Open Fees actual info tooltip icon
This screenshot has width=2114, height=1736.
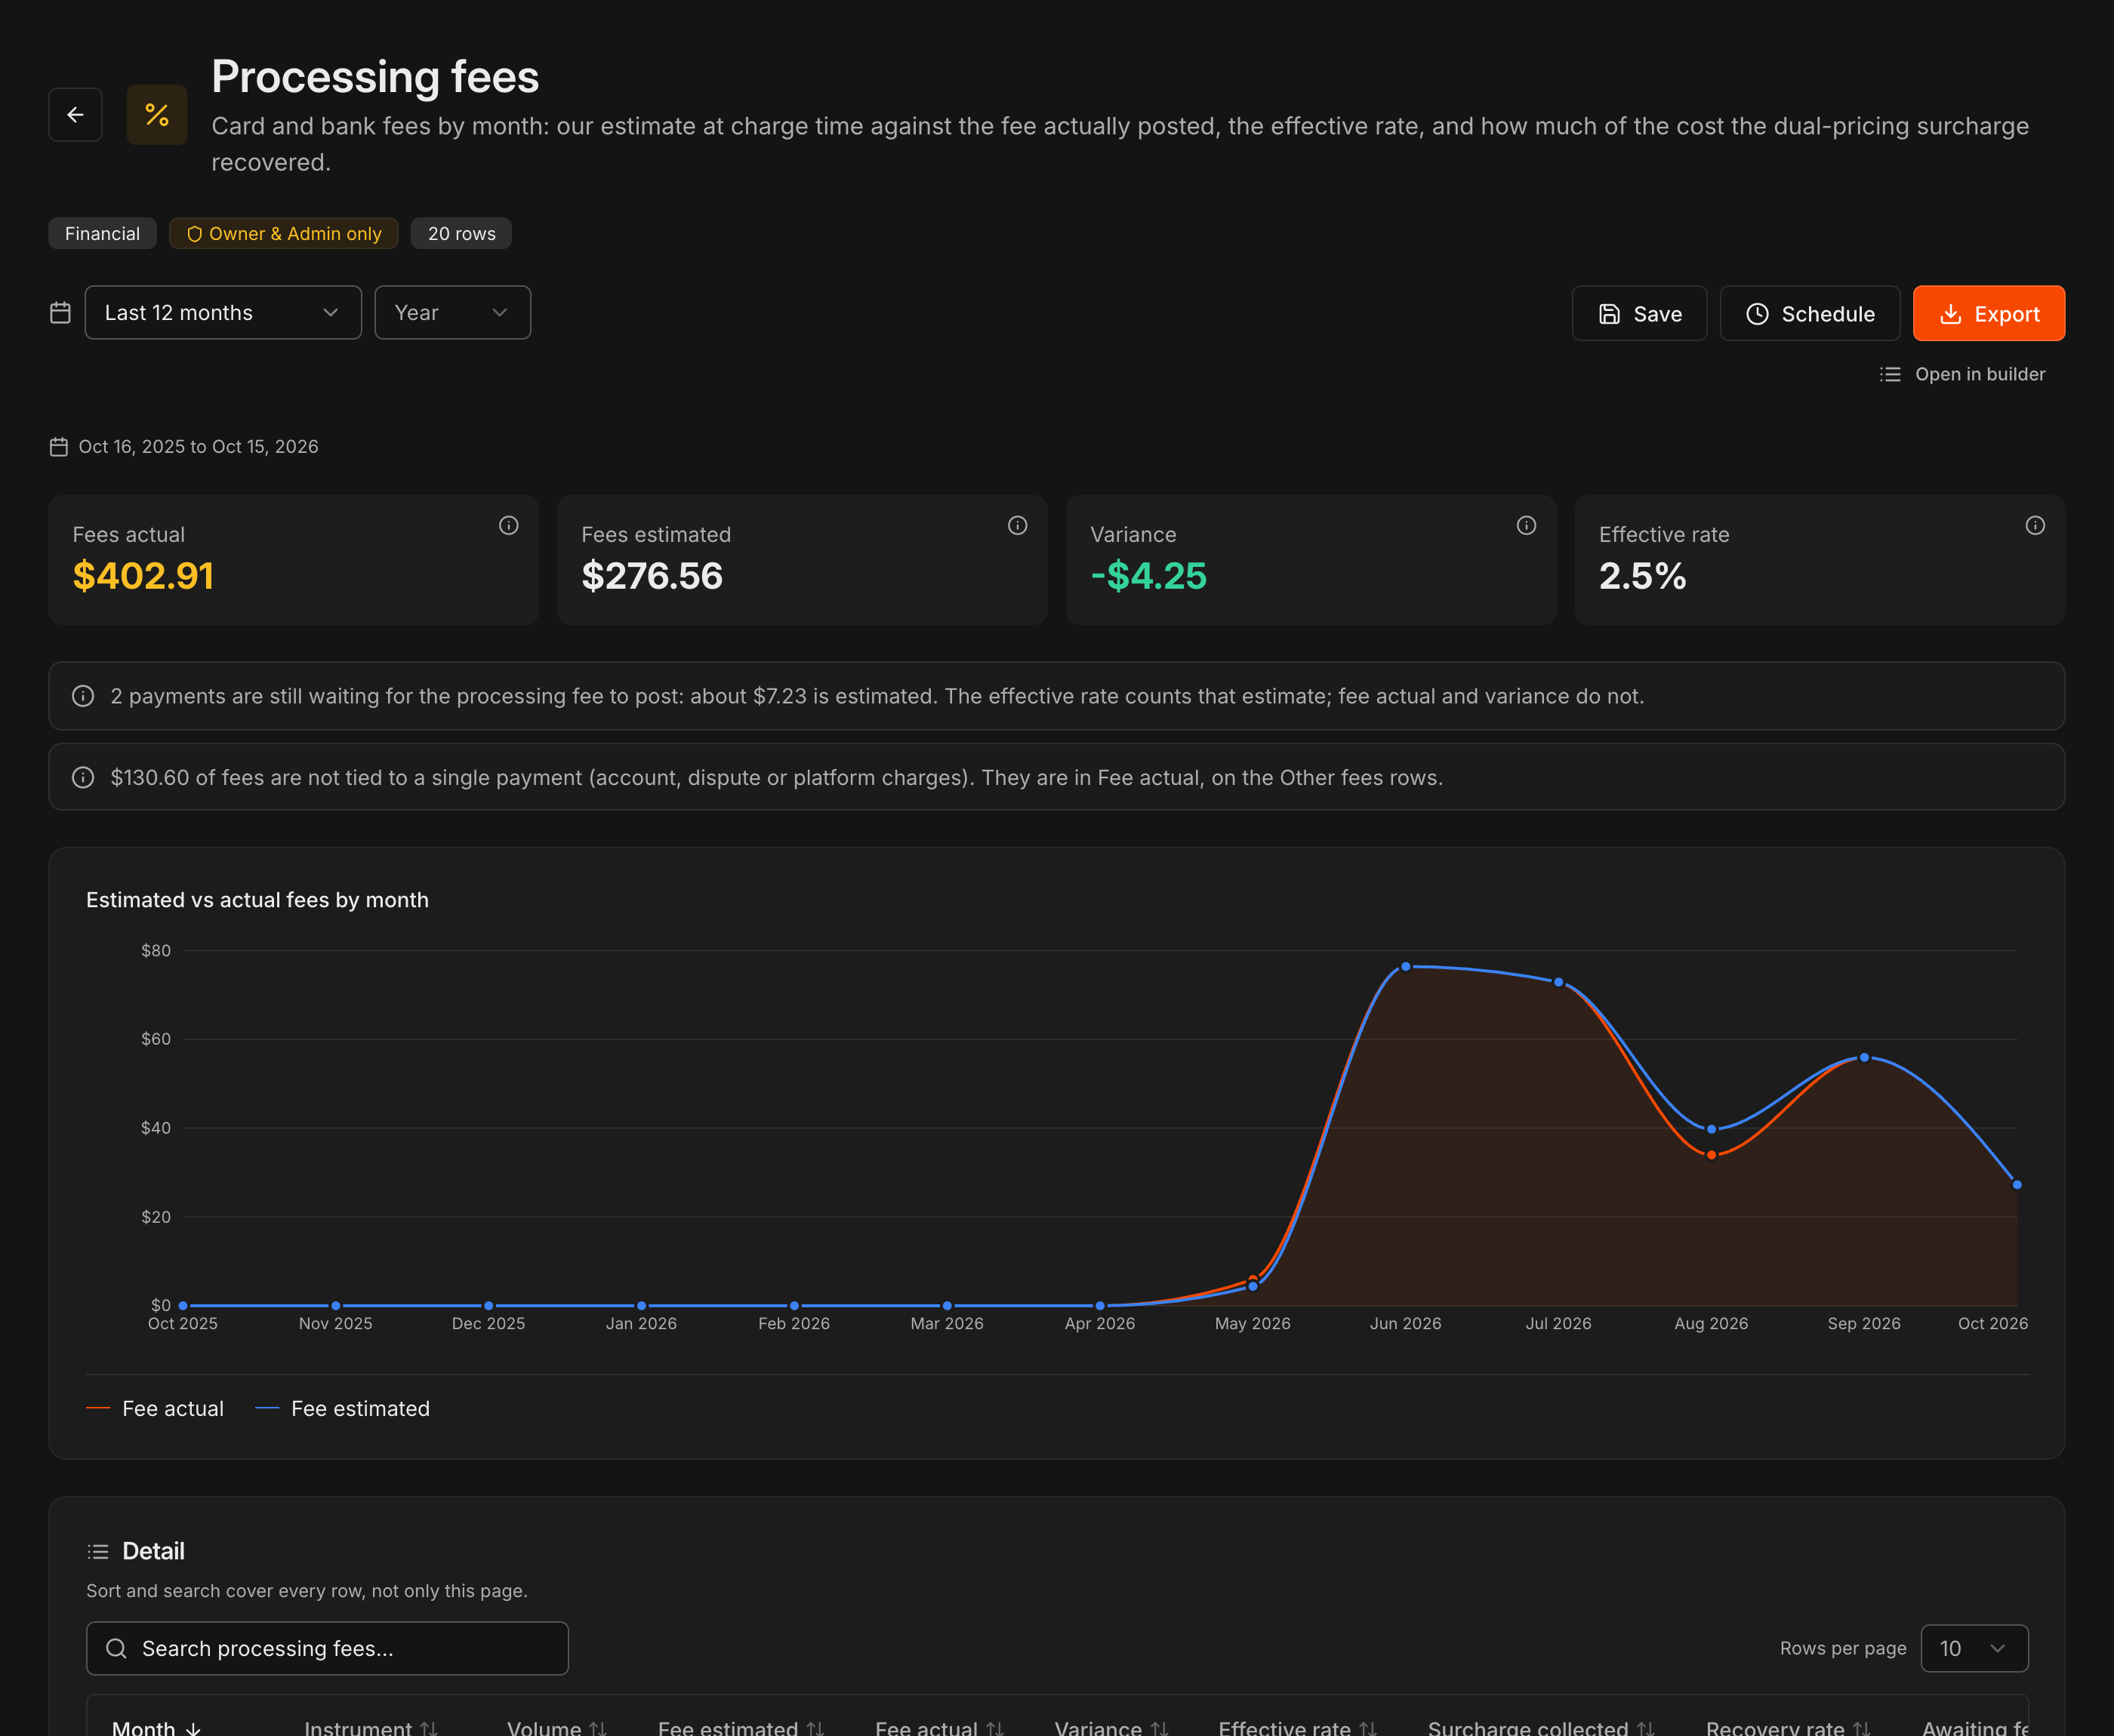click(x=509, y=525)
